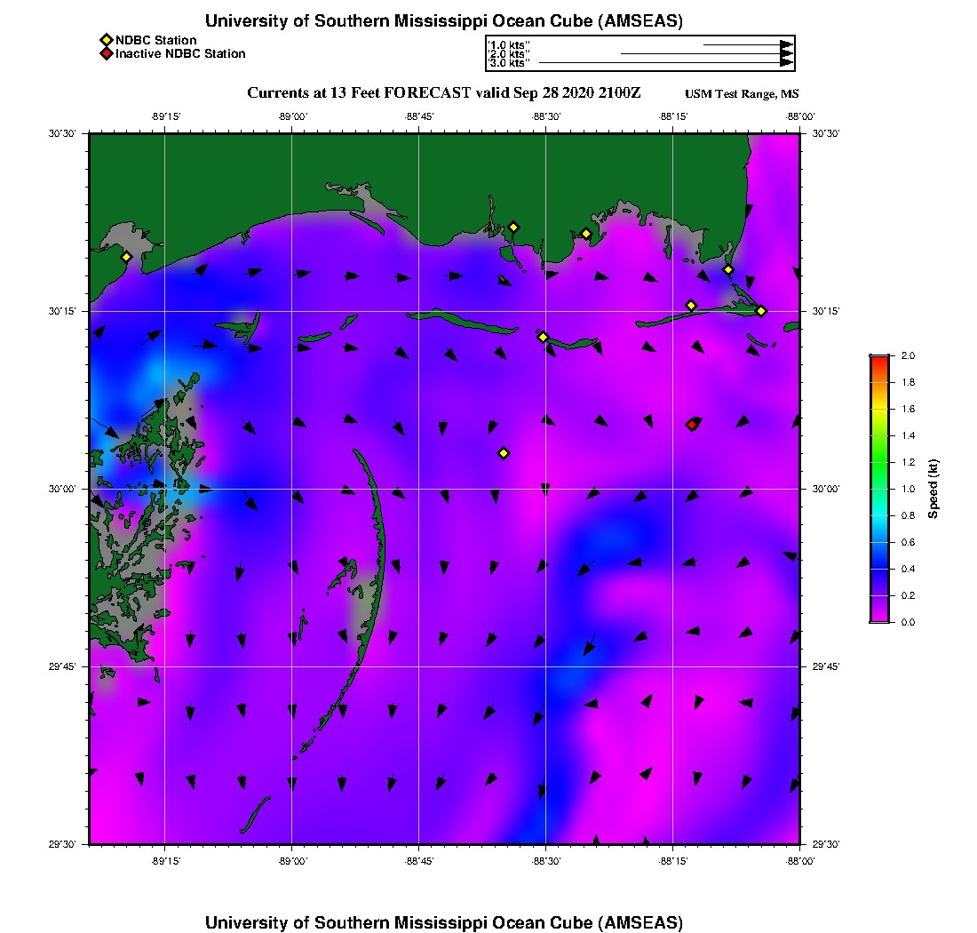Viewport: 977px width, 933px height.
Task: Select the red inactive station marker on map
Action: [x=692, y=425]
